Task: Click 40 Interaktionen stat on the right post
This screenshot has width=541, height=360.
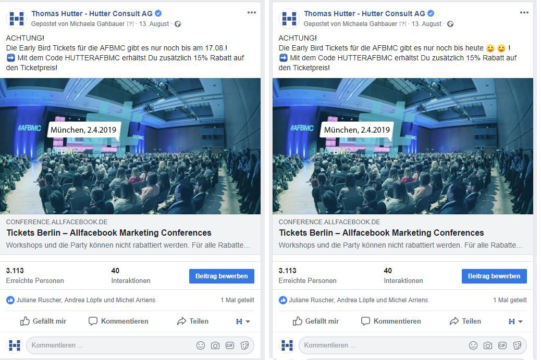Action: click(403, 276)
